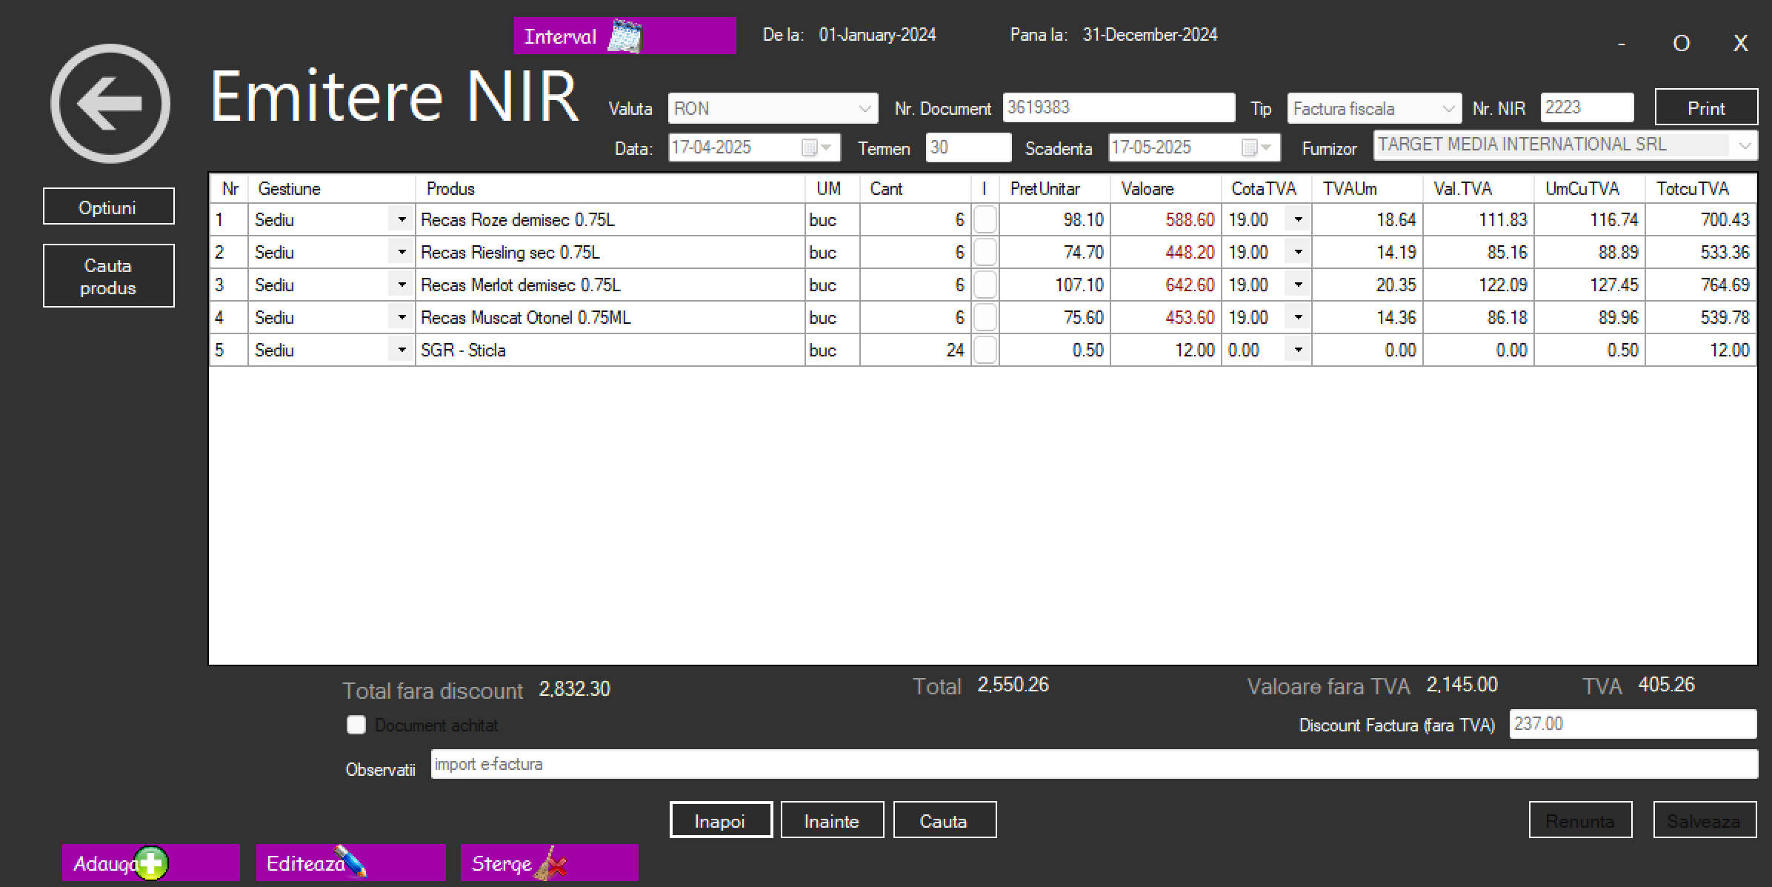Toggle checkbox in SGR - Sticla row
Screen dimensions: 1772x887
[985, 350]
